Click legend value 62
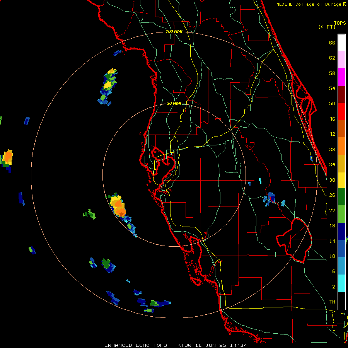Screen dimensions: 348x348 (332, 58)
